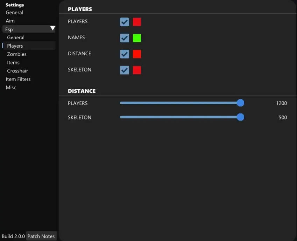Navigate to Item Filters
297x241 pixels.
tap(18, 79)
